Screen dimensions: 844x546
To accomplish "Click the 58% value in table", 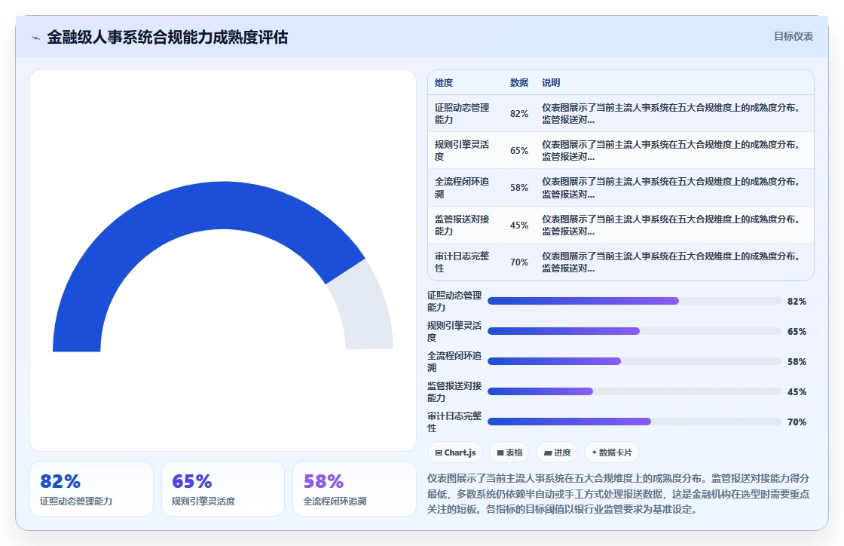I will pyautogui.click(x=519, y=187).
